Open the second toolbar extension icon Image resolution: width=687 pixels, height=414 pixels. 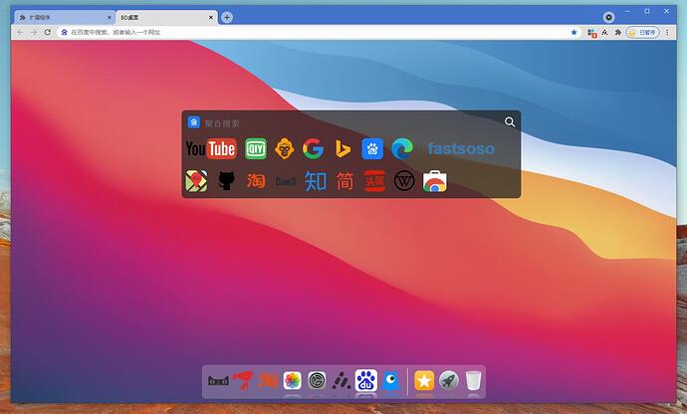coord(604,33)
